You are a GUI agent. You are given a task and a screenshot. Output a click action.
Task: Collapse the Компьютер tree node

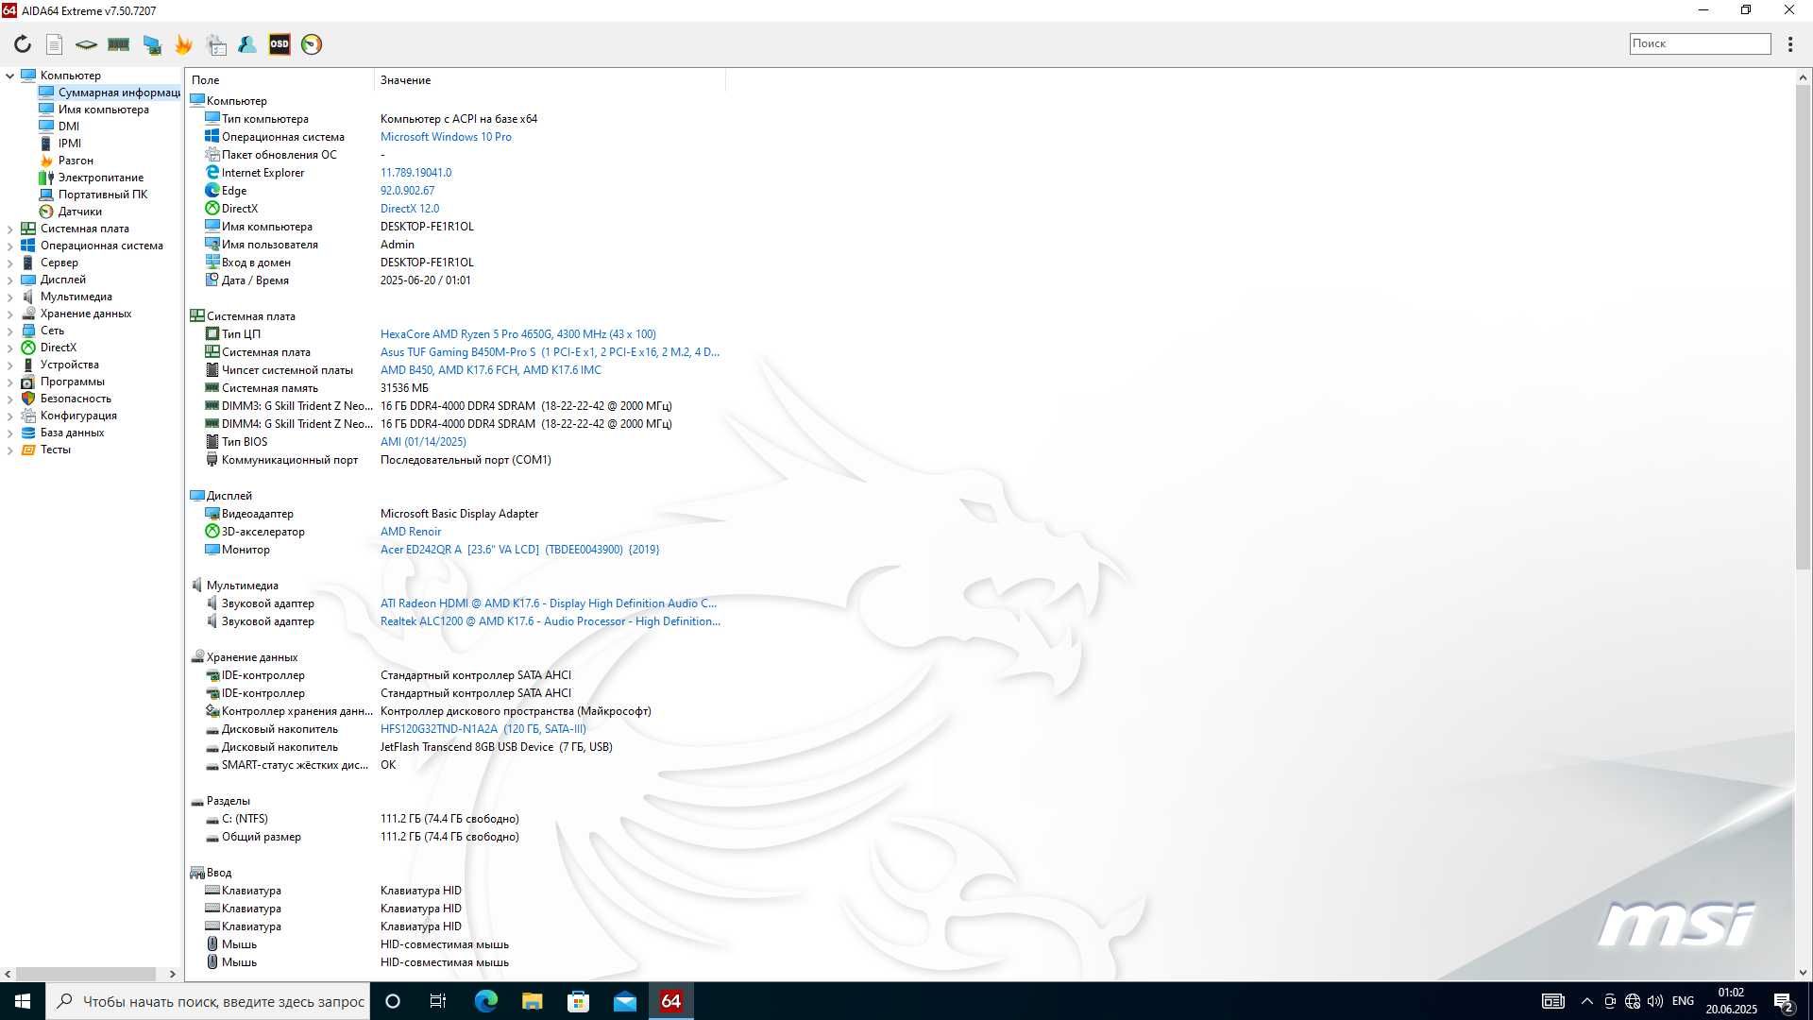(x=9, y=76)
